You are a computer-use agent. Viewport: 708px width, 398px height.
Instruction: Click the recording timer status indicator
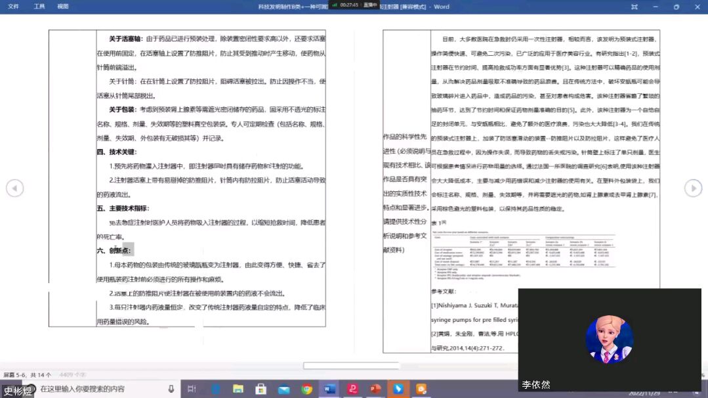click(354, 5)
